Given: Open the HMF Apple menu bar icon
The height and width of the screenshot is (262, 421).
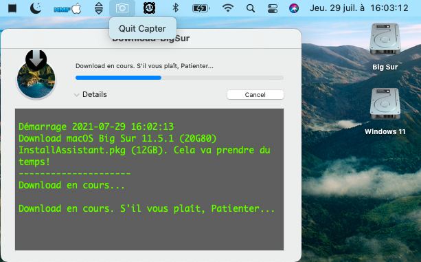Looking at the screenshot, I should coord(67,9).
